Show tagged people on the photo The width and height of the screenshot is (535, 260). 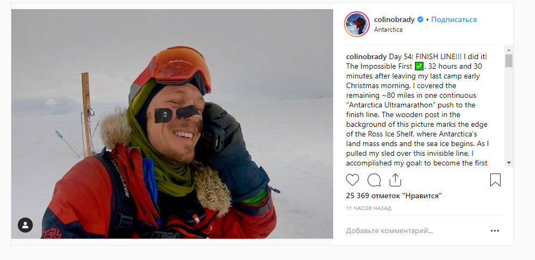click(x=25, y=225)
